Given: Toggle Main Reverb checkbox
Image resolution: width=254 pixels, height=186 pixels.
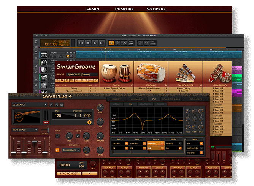Looking at the screenshot, I should coord(201,153).
